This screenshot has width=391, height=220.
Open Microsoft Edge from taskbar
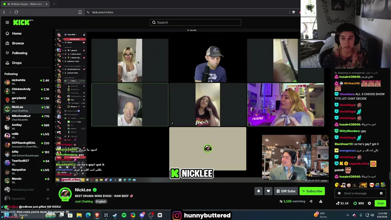pyautogui.click(x=88, y=215)
